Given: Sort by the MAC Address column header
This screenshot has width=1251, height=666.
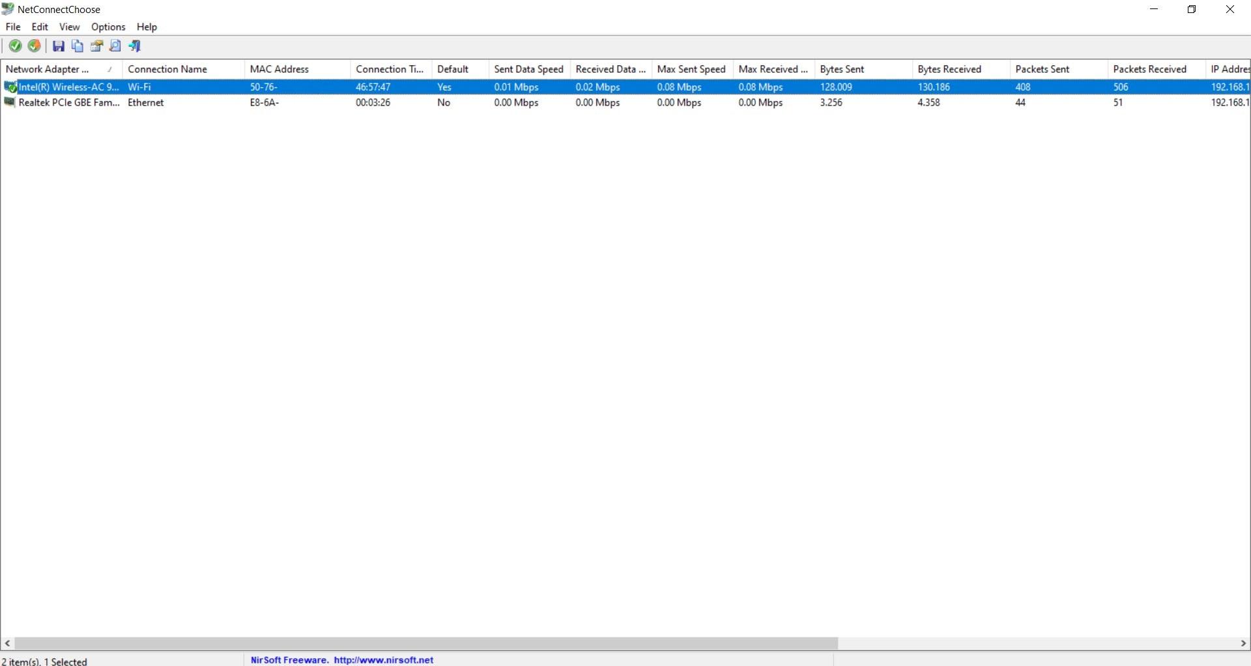Looking at the screenshot, I should coord(298,69).
